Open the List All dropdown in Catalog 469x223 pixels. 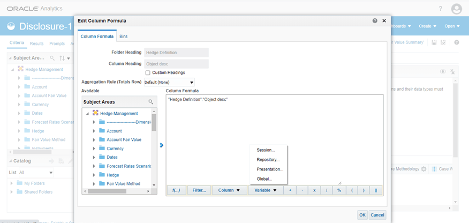pyautogui.click(x=36, y=173)
